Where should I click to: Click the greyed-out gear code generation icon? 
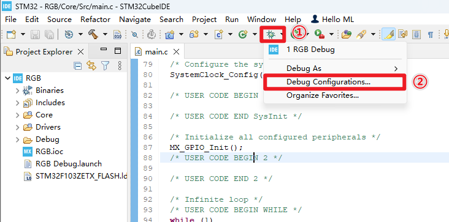pos(151,34)
